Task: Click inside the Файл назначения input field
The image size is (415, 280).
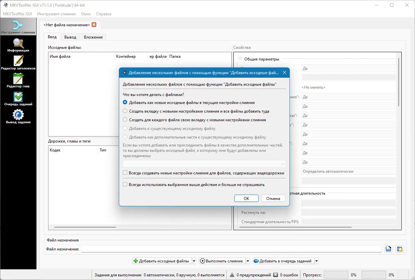Action: click(232, 248)
